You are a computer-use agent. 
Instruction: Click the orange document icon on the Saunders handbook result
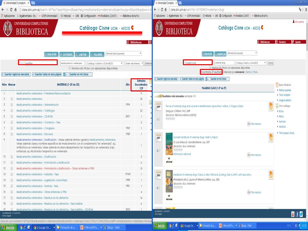pyautogui.click(x=271, y=137)
